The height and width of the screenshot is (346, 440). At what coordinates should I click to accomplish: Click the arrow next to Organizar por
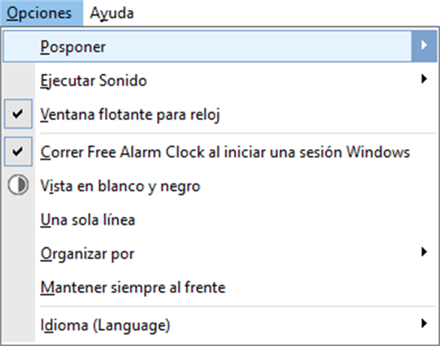424,252
